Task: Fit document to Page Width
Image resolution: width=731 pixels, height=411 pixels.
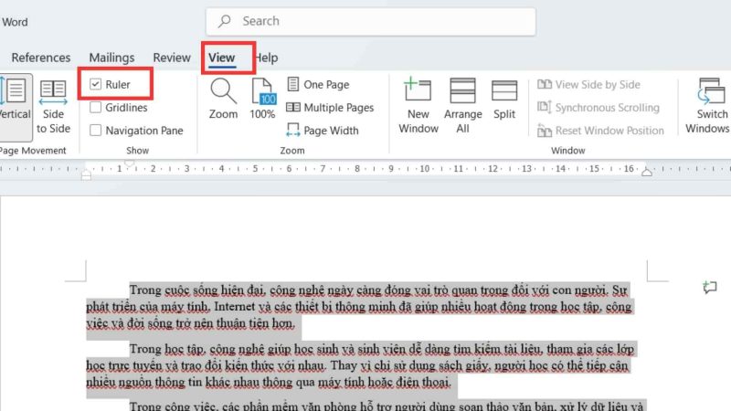Action: click(x=323, y=131)
